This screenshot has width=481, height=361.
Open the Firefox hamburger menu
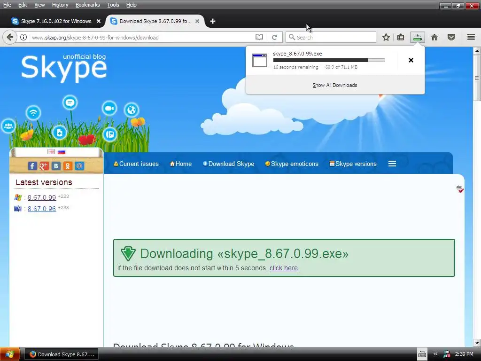point(471,37)
